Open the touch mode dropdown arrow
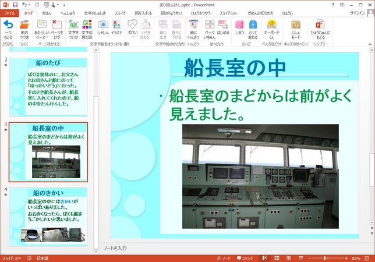 coord(58,5)
